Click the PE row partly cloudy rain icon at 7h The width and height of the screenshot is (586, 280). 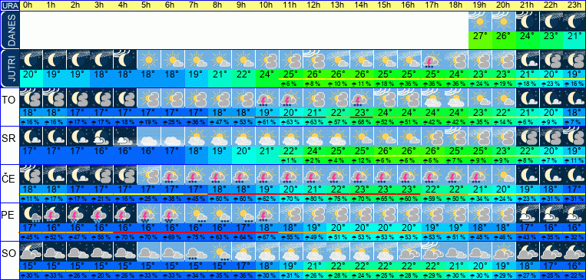pos(196,213)
